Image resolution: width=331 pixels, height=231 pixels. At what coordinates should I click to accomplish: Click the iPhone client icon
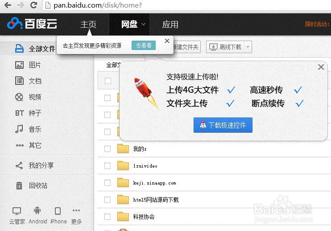(58, 211)
